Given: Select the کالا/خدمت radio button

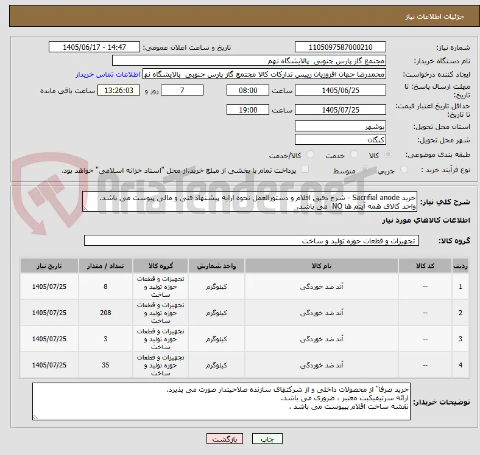Looking at the screenshot, I should click(x=311, y=155).
